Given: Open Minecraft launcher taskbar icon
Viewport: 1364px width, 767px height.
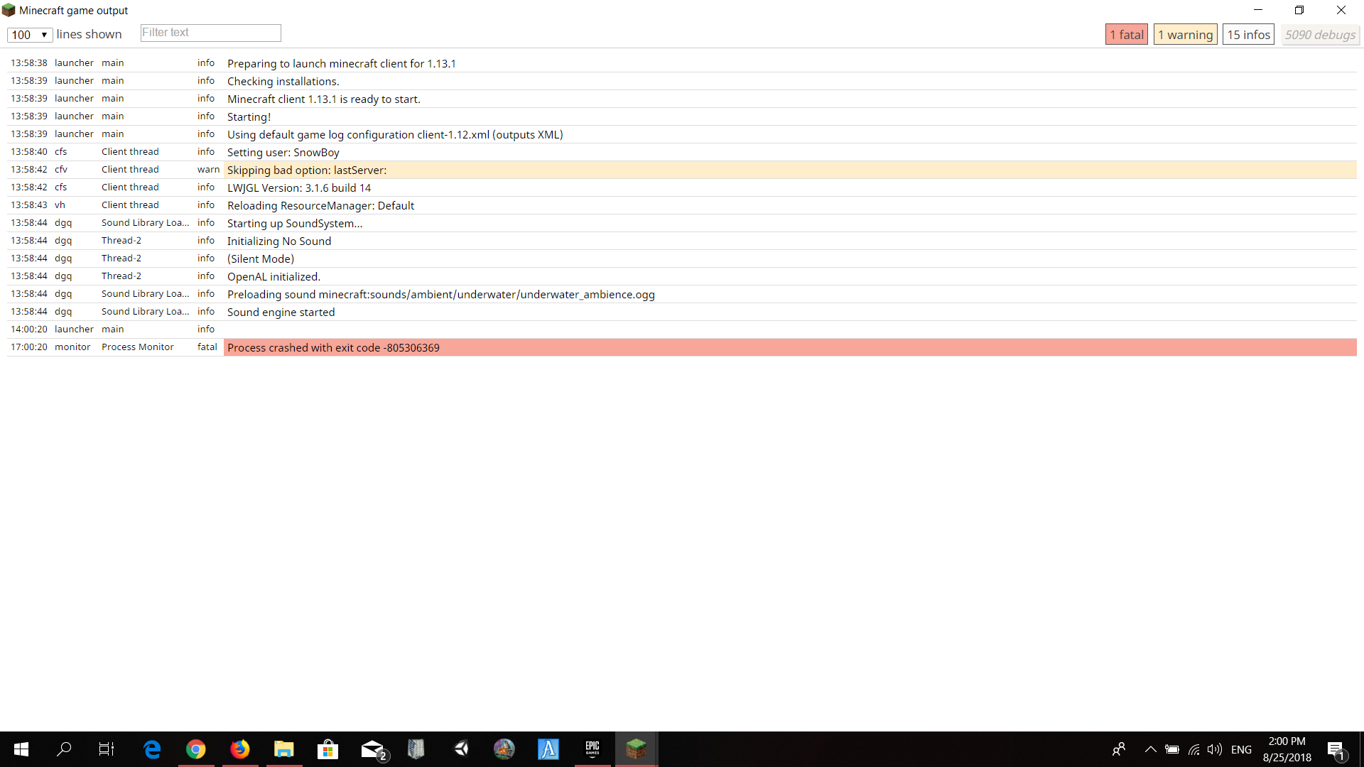Looking at the screenshot, I should pos(636,749).
